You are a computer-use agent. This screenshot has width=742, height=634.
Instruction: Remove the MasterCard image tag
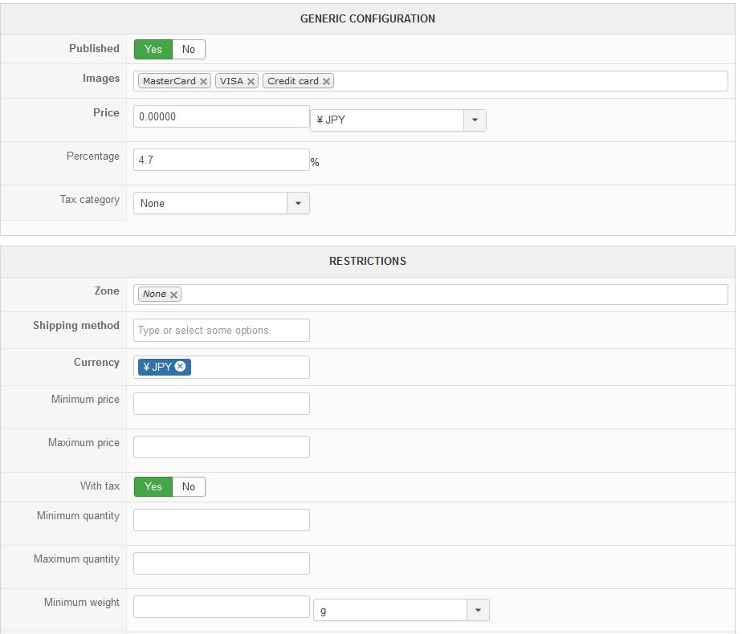point(204,82)
